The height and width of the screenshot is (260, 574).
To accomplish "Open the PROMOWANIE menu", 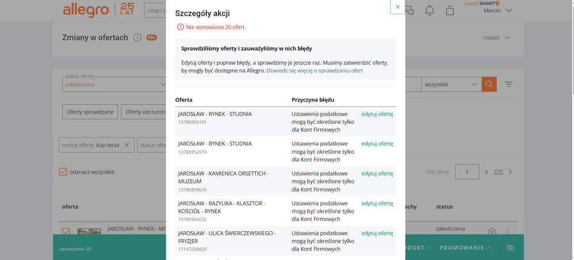I will coord(466,248).
